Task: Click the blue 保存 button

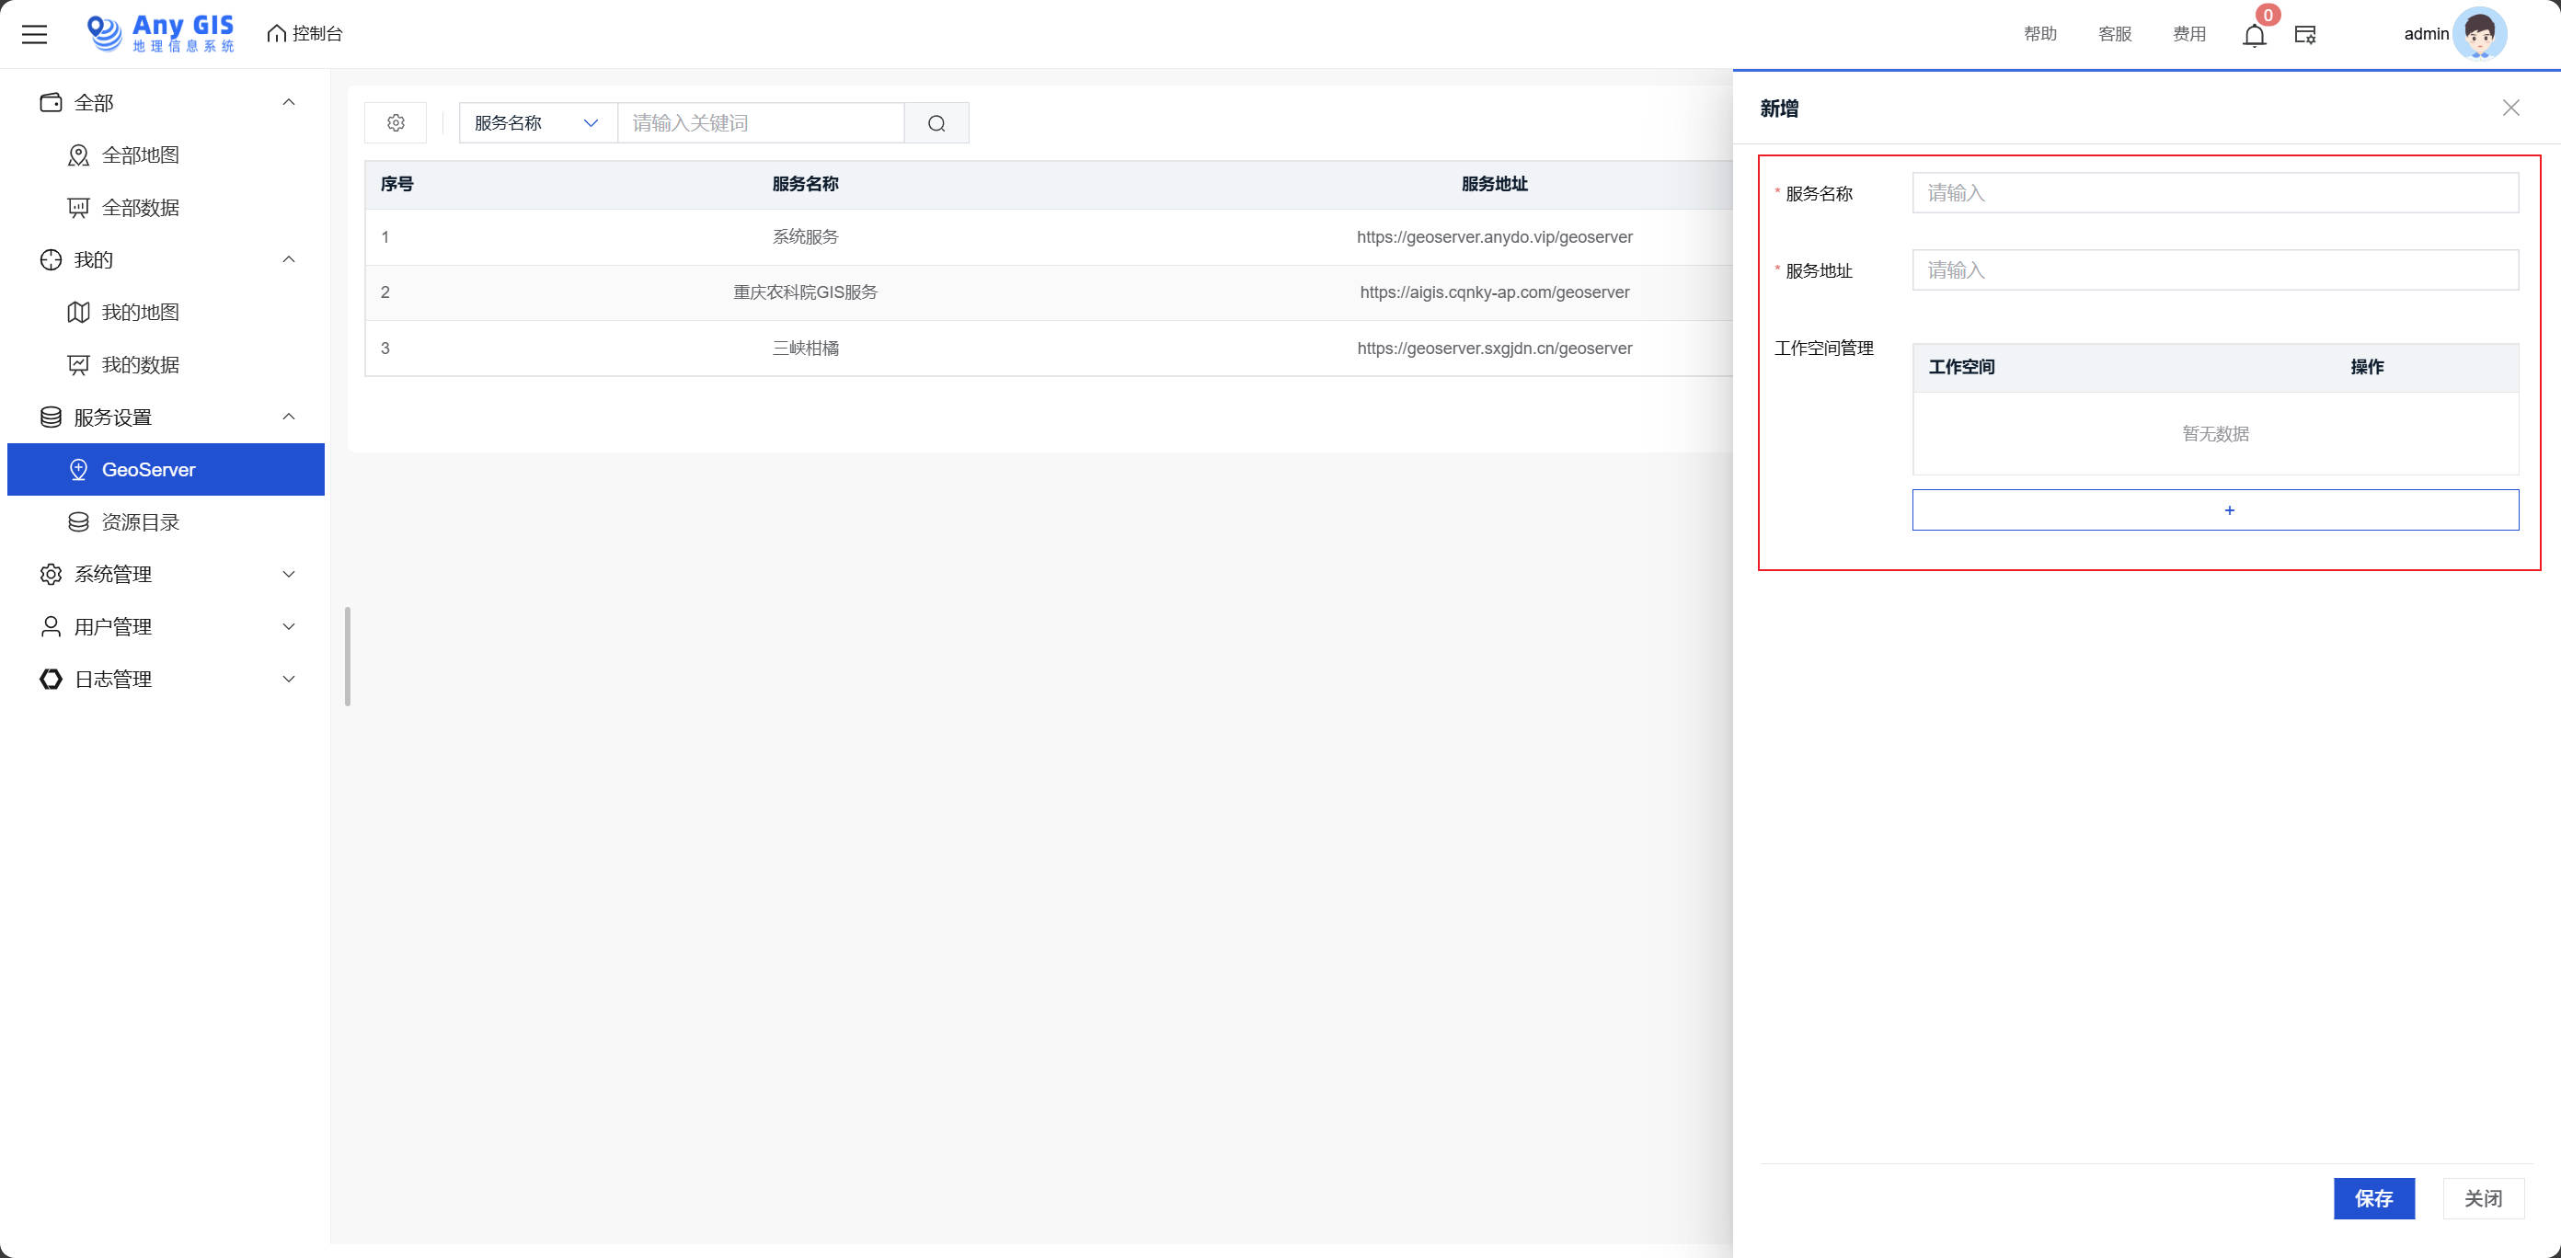Action: [2373, 1198]
